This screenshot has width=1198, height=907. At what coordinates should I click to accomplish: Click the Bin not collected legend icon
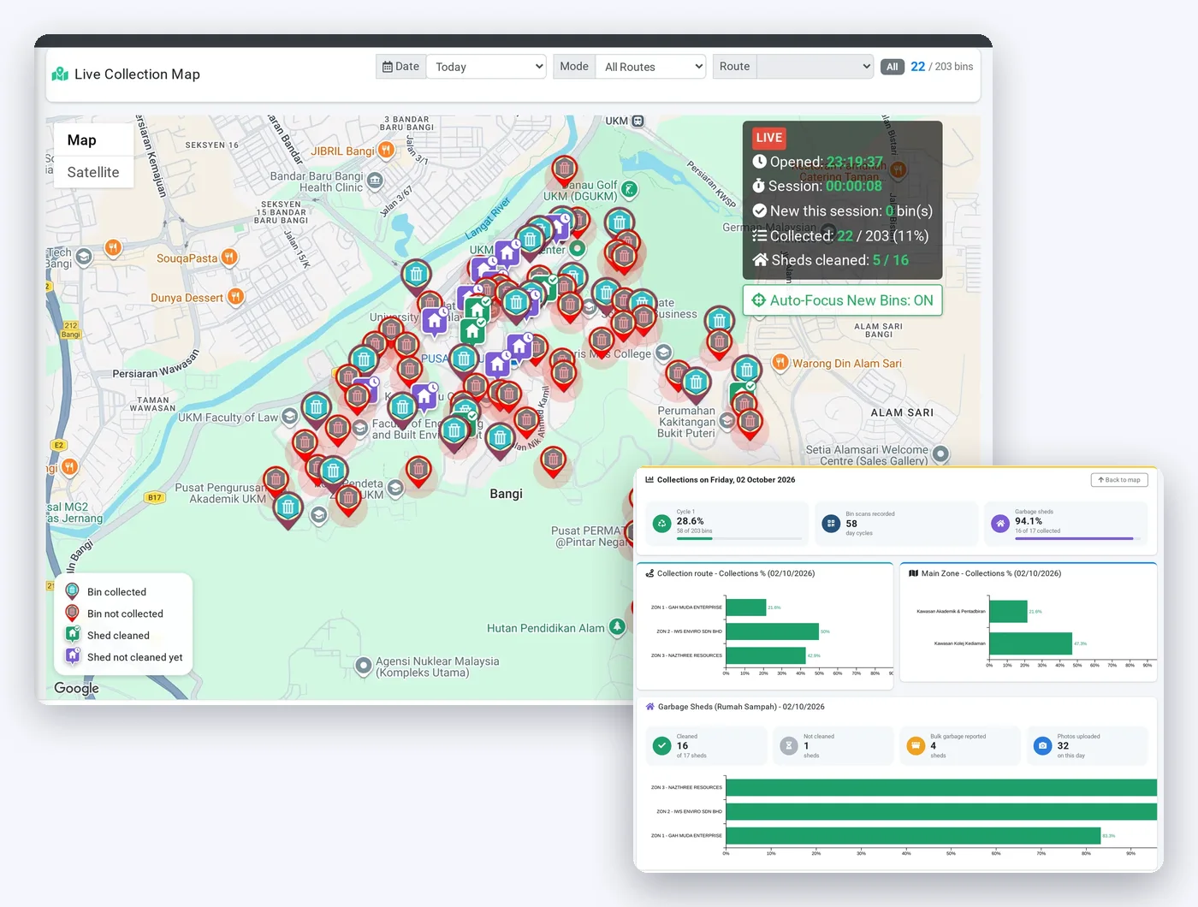pos(73,613)
